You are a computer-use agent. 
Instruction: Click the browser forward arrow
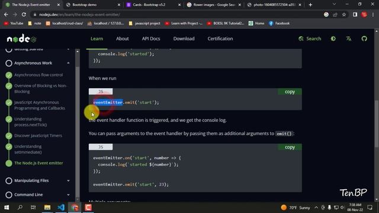15,14
